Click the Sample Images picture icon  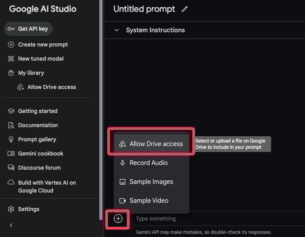tap(123, 182)
